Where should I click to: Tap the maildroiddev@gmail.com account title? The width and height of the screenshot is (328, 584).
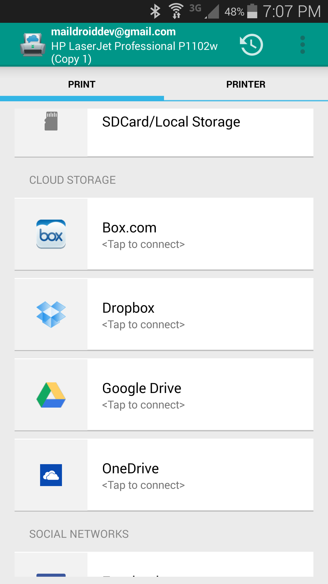pyautogui.click(x=113, y=32)
